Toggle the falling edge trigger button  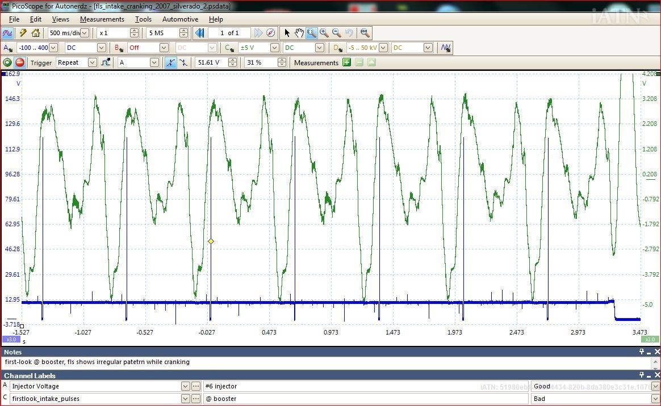pos(183,62)
